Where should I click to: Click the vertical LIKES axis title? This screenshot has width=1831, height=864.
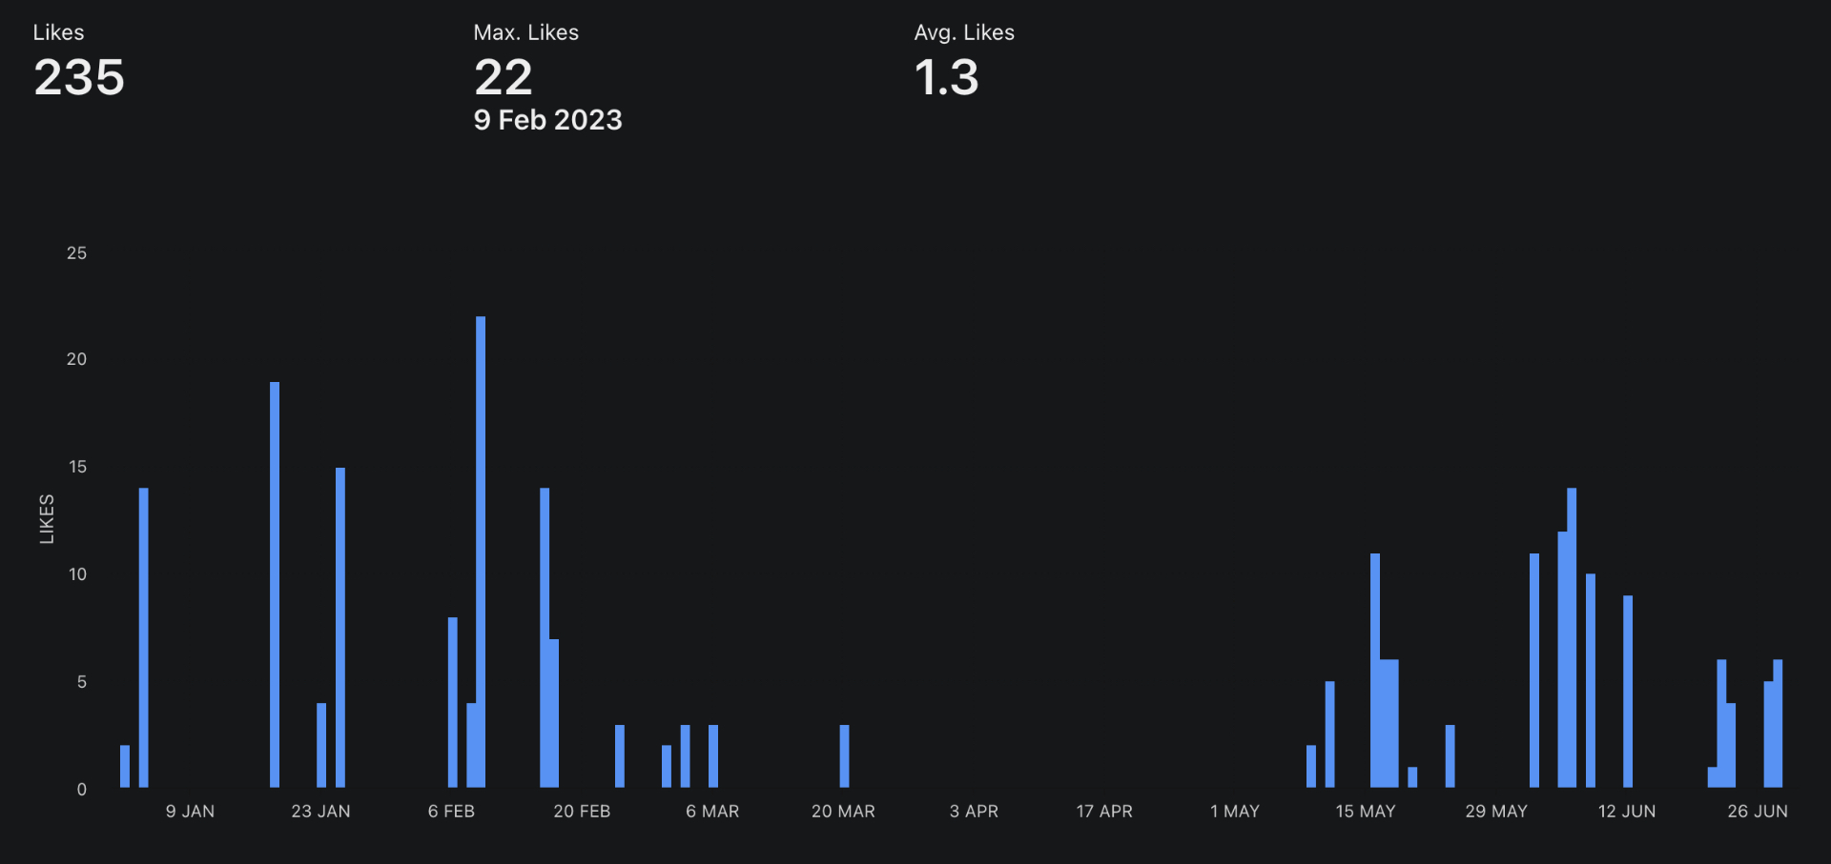[x=47, y=519]
